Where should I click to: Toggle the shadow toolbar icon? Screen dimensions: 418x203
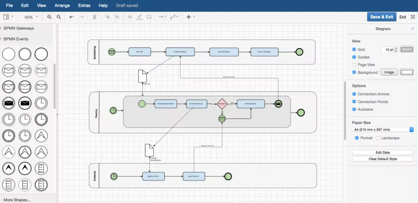[x=149, y=17]
